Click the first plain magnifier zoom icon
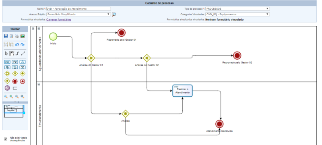This screenshot has width=322, height=145. (6, 96)
